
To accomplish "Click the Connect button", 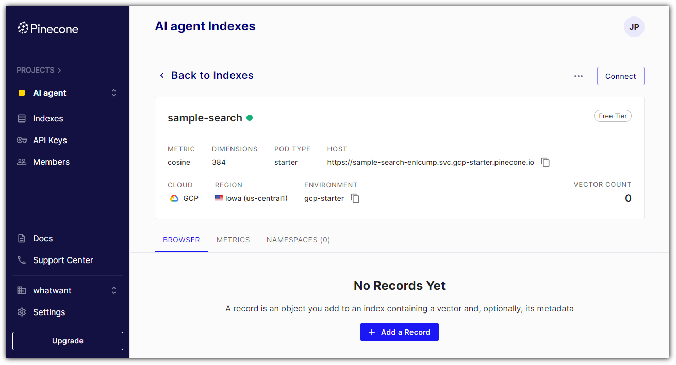I will pyautogui.click(x=621, y=76).
